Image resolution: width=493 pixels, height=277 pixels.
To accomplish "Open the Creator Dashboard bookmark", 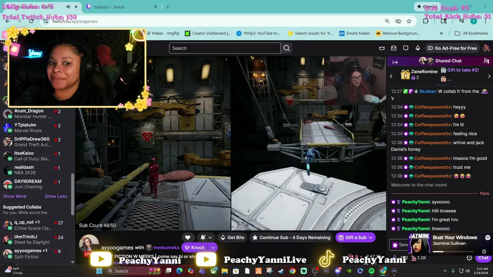I will click(x=208, y=33).
